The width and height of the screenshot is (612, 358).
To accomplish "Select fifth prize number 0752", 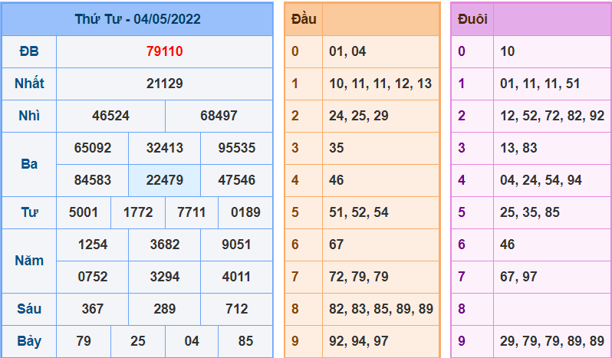I will click(93, 277).
